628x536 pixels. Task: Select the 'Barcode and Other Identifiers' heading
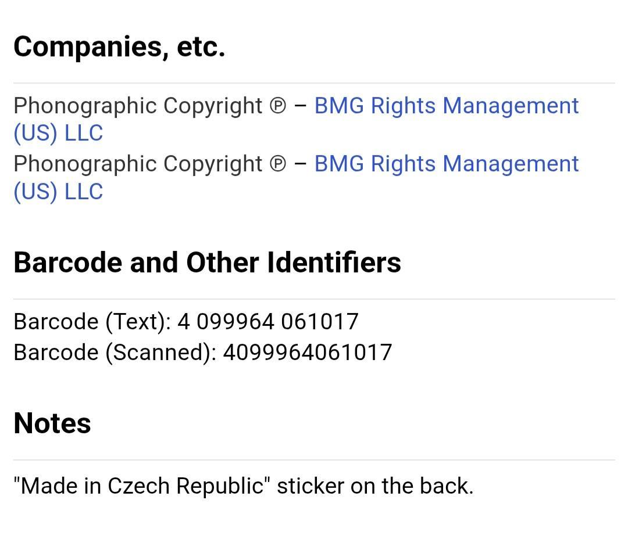[x=208, y=263]
